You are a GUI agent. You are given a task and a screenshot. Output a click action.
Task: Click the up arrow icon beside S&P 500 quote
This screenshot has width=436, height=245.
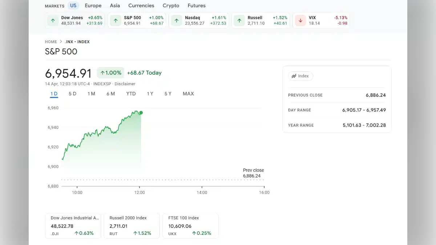pos(115,20)
